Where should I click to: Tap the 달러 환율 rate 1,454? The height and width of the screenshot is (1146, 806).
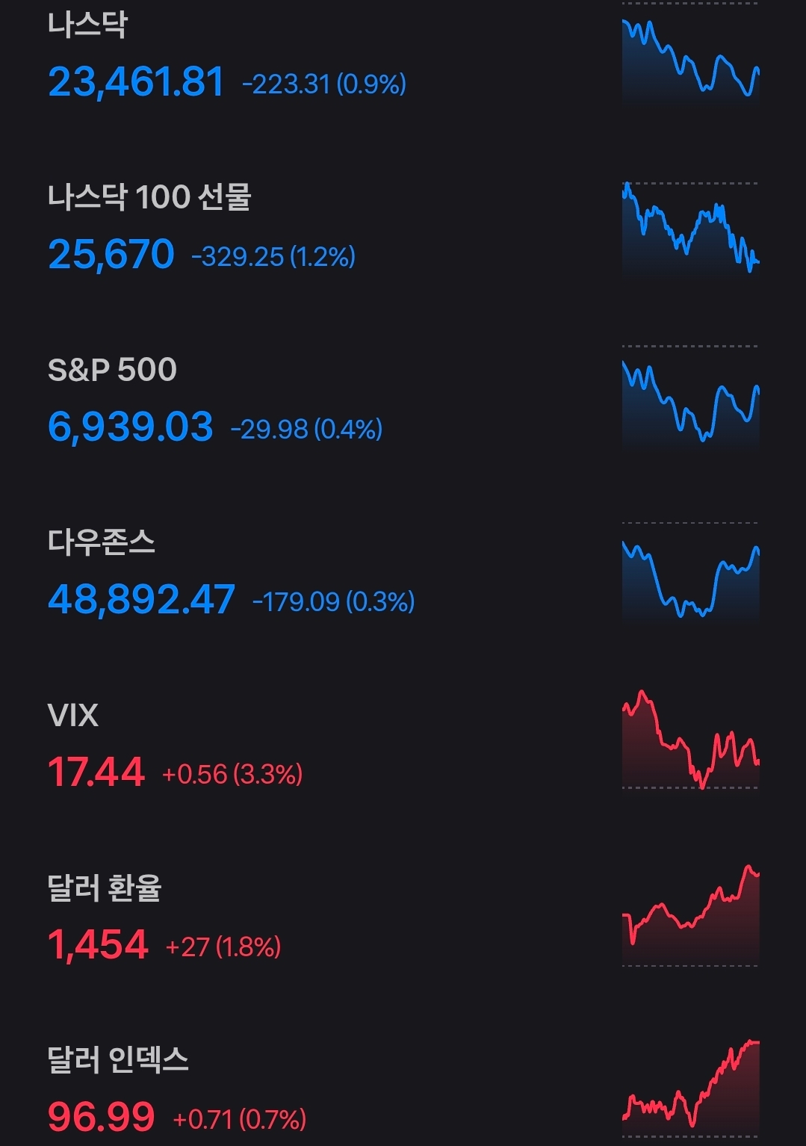pyautogui.click(x=98, y=945)
